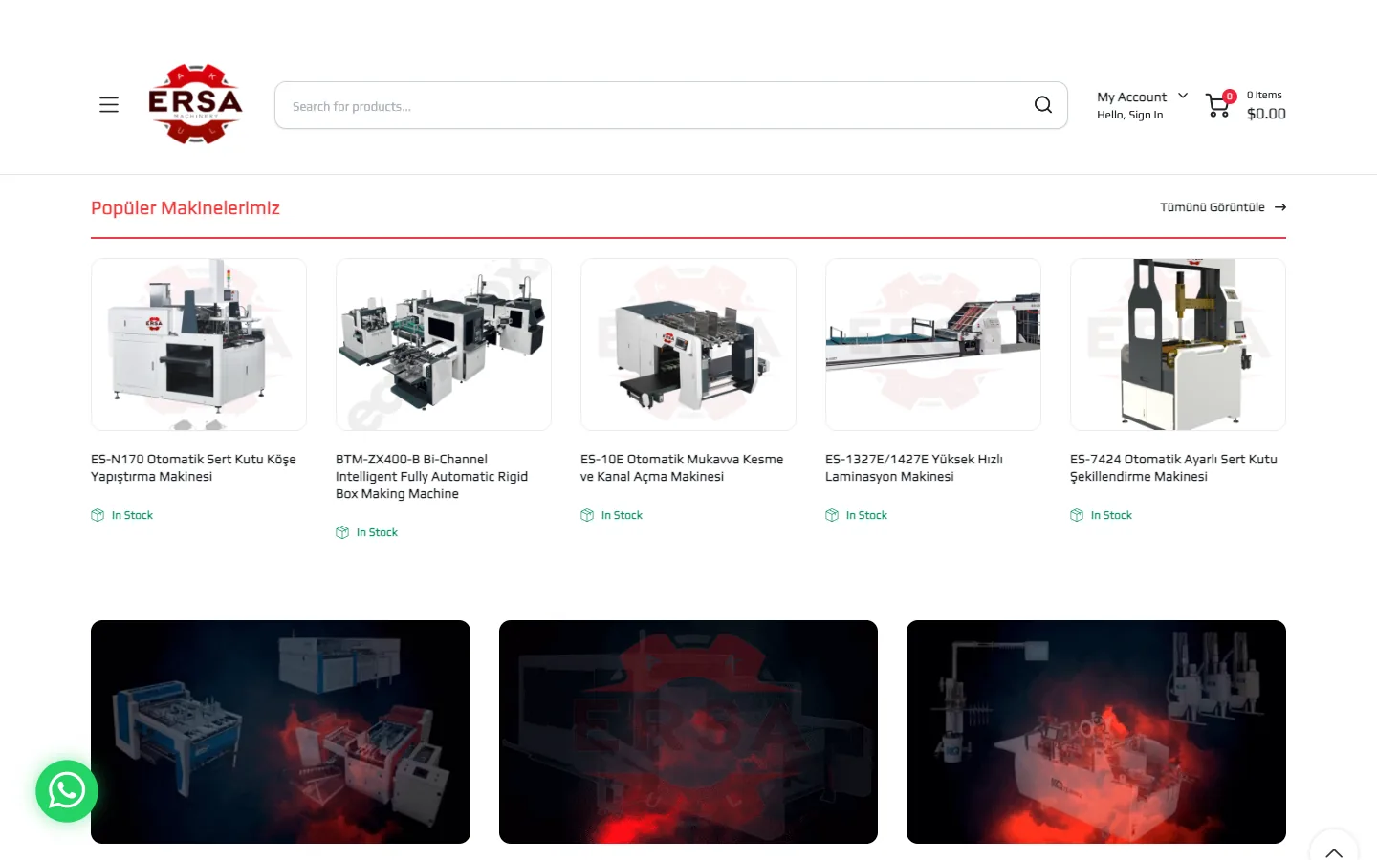Screen dimensions: 1377x860
Task: Open ES-10E Otomatik Mukavva Kesme product link
Action: 682,467
